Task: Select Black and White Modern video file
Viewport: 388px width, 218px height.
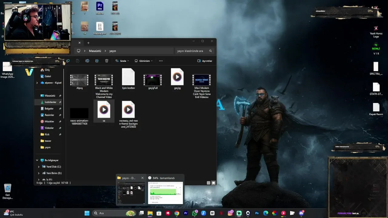Action: click(x=104, y=86)
